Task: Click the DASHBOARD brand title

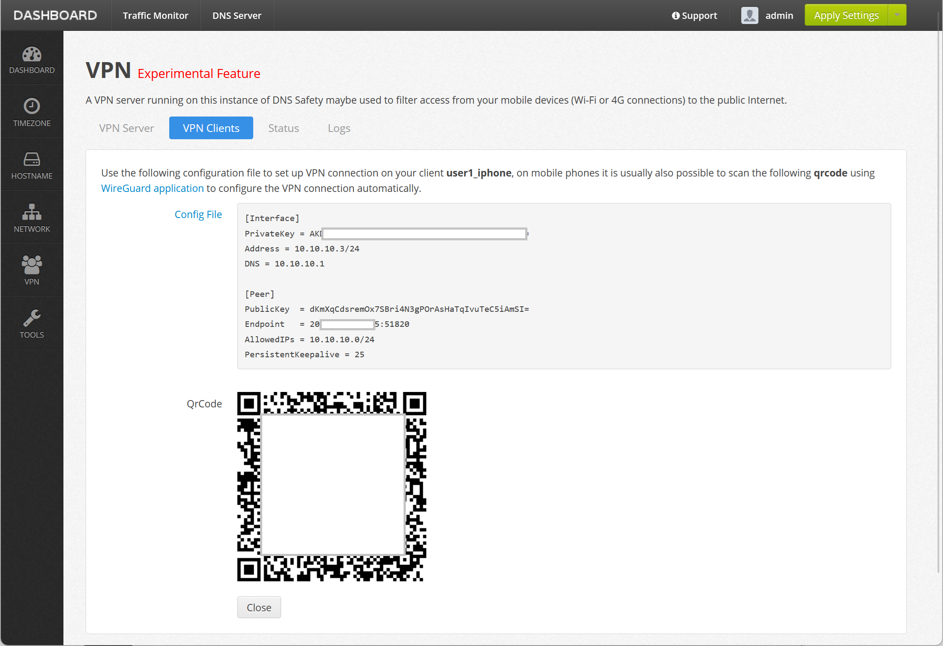Action: click(x=55, y=15)
